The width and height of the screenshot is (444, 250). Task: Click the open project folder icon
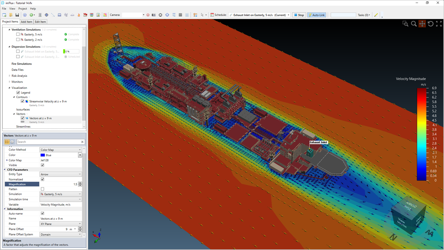(11, 15)
